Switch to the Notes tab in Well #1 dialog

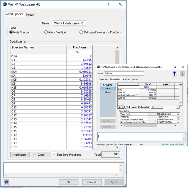coord(30,15)
